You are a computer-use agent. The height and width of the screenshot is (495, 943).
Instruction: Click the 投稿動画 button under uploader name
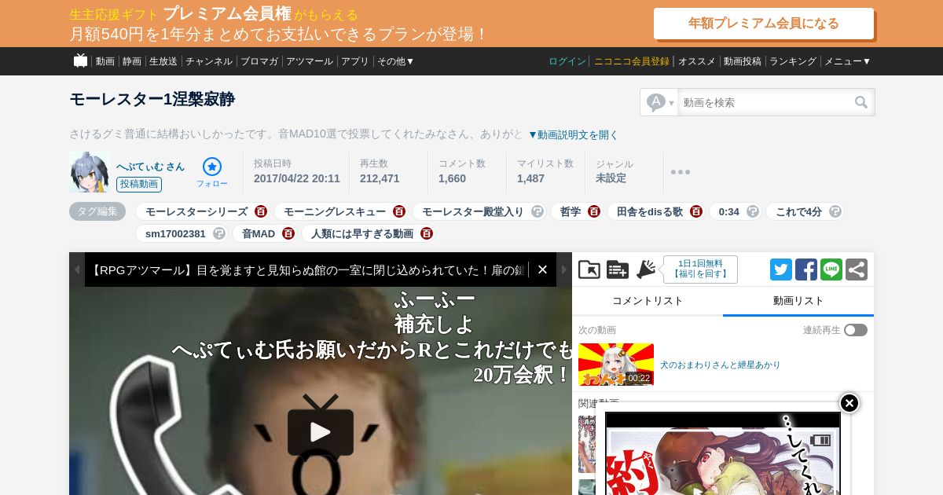tap(139, 185)
